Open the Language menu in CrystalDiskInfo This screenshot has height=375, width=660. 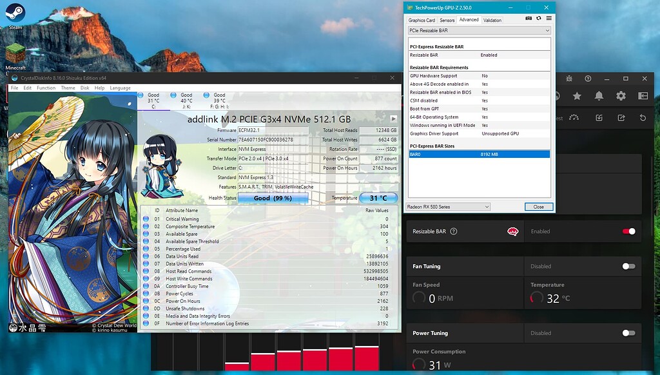click(x=120, y=88)
